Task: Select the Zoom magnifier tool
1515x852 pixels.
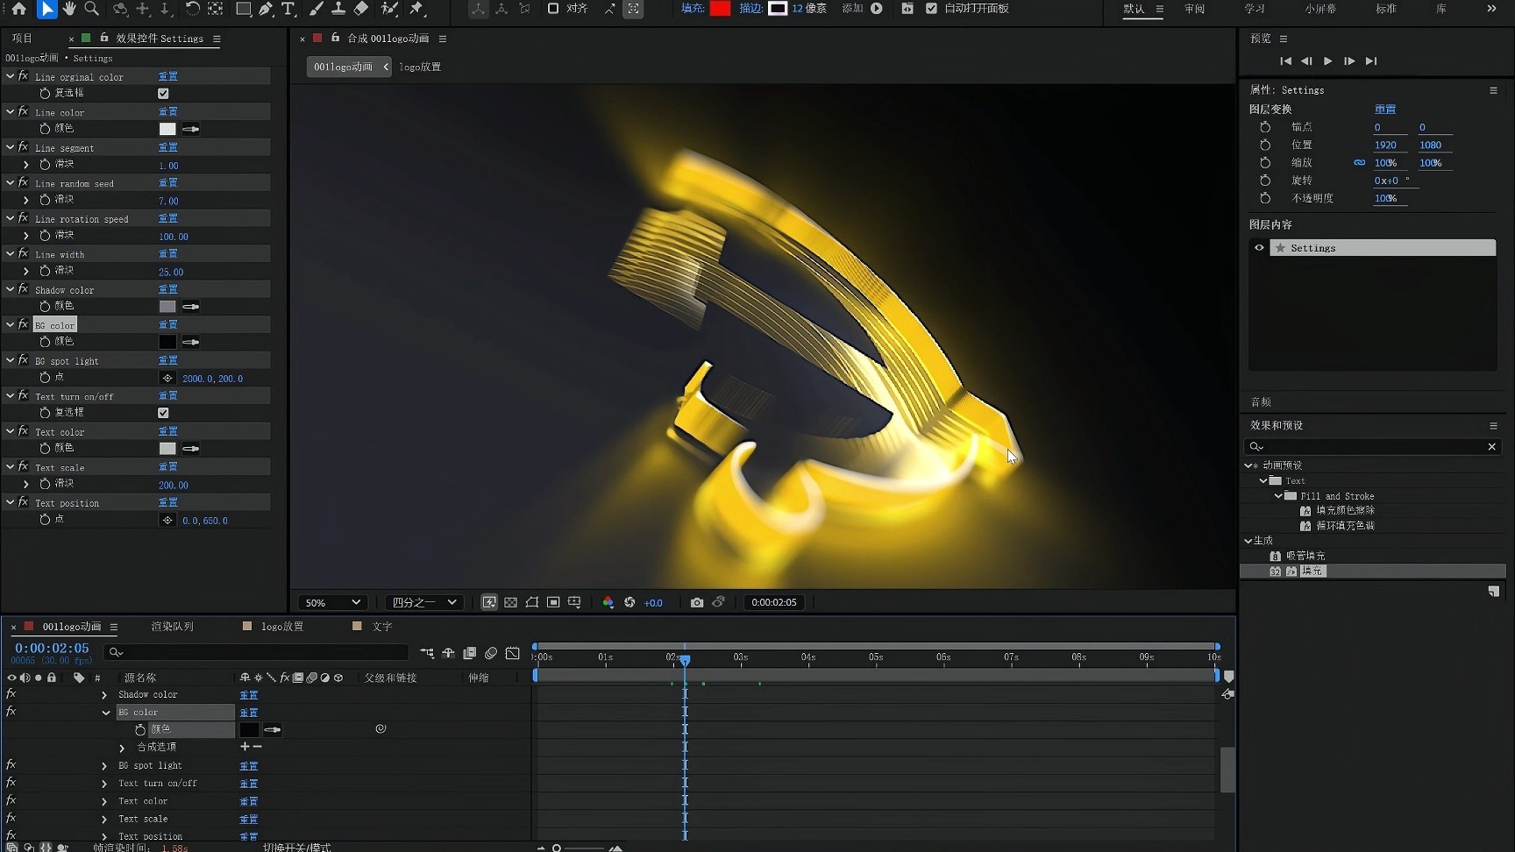Action: tap(91, 9)
